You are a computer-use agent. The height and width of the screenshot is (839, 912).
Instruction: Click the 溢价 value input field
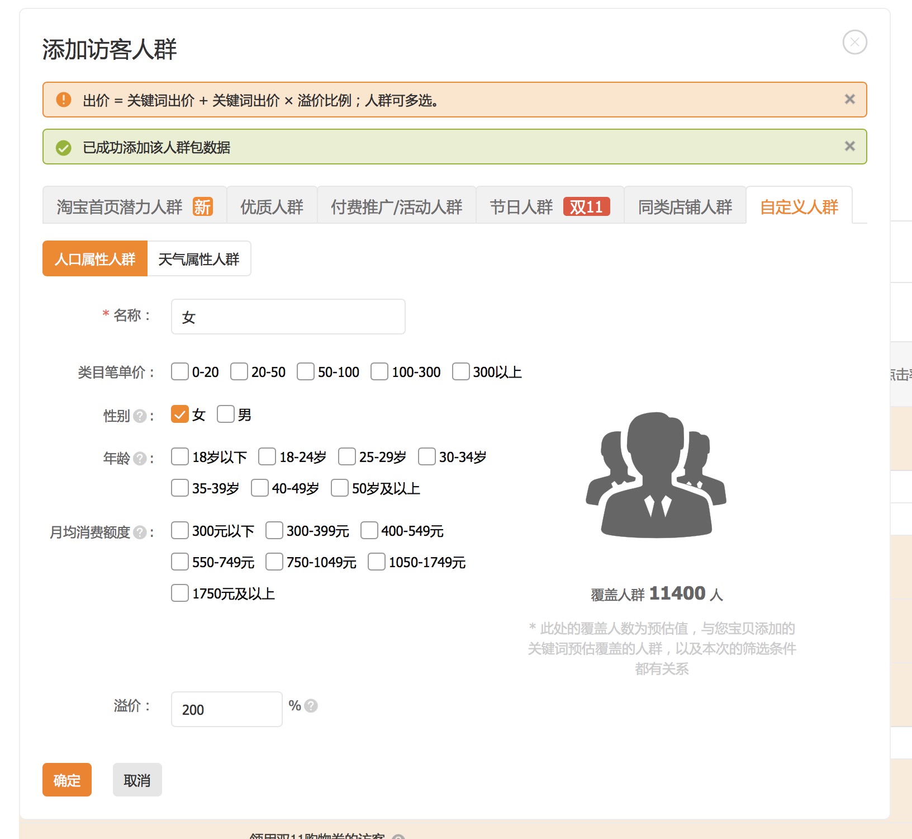tap(226, 709)
